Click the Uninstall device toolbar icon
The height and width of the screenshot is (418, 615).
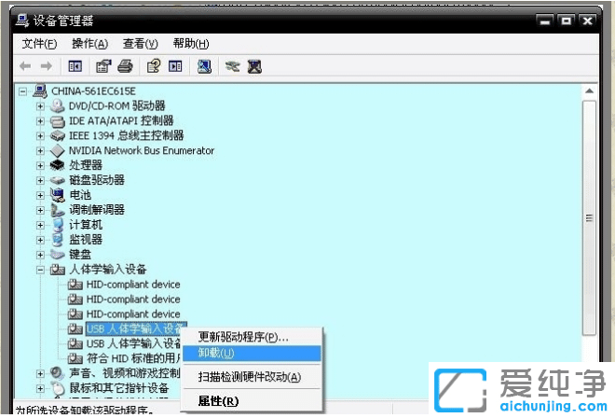coord(254,66)
